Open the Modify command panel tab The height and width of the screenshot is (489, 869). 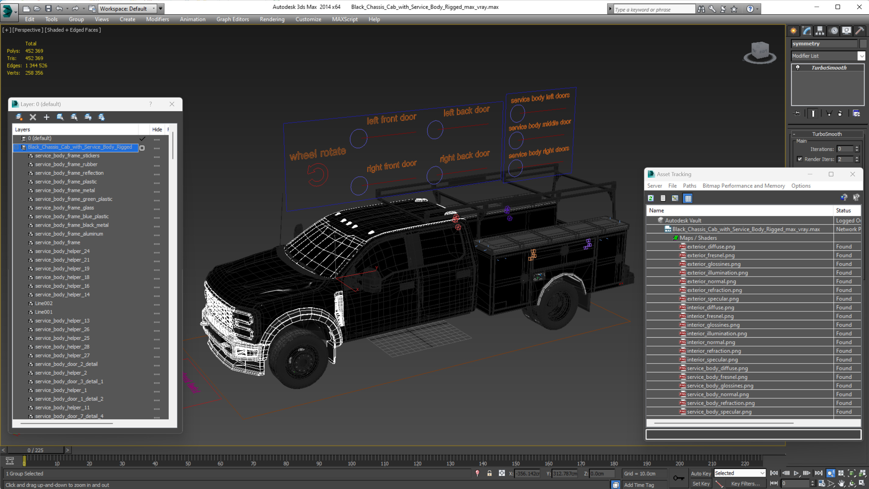point(807,31)
